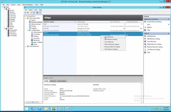Open the Logging node
The height and width of the screenshot is (112, 171).
pos(34,28)
